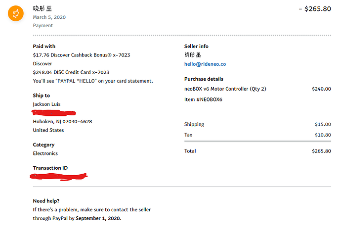Image resolution: width=341 pixels, height=244 pixels.
Task: Select the Jackson Luis recipient name
Action: pos(46,104)
